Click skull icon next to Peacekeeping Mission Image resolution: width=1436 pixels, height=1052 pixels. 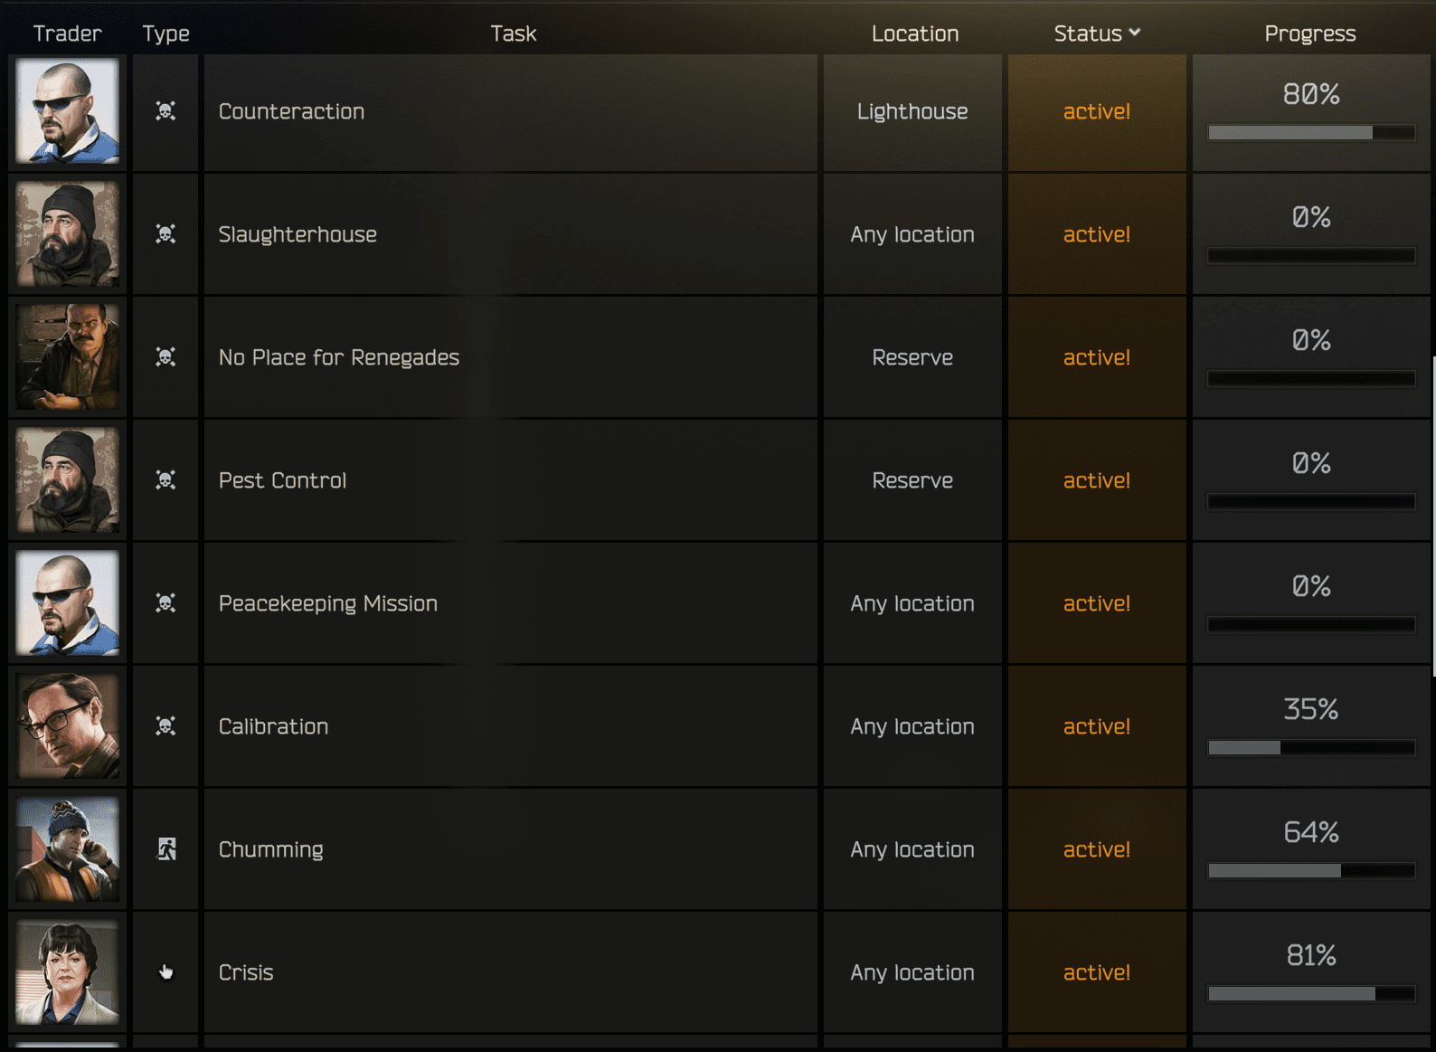[x=165, y=603]
